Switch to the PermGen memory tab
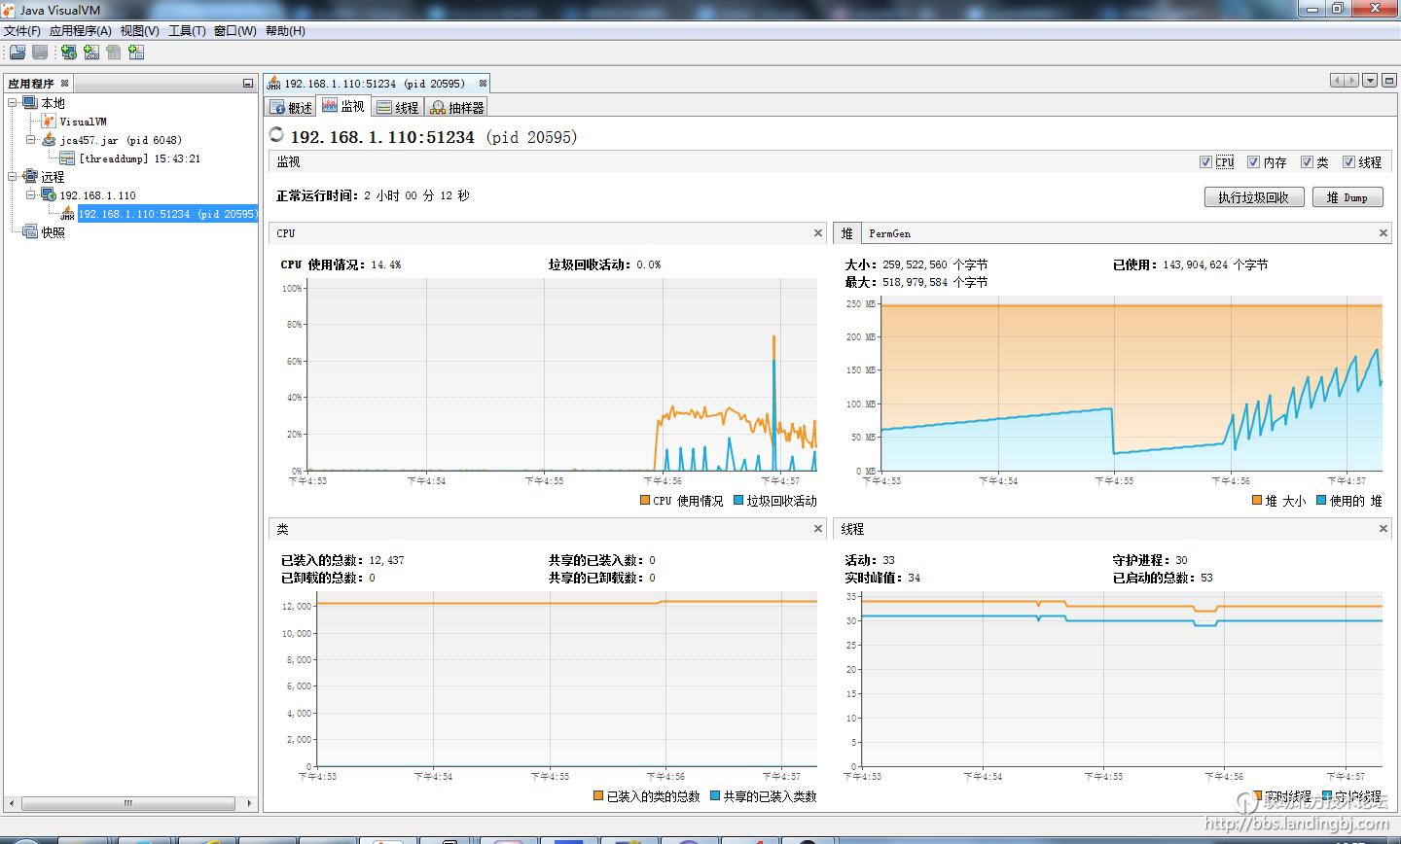Viewport: 1401px width, 844px height. coord(889,233)
